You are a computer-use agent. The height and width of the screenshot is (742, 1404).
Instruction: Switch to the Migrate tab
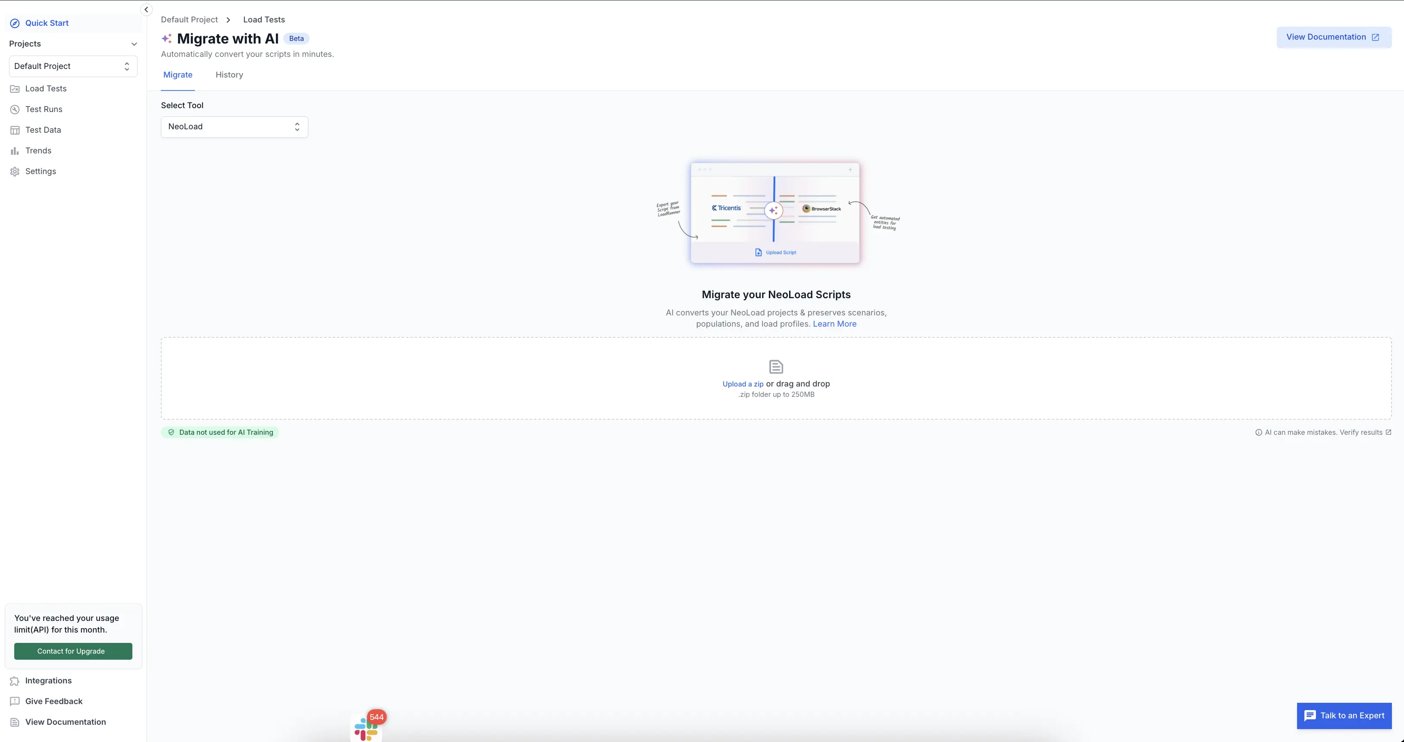pos(178,75)
